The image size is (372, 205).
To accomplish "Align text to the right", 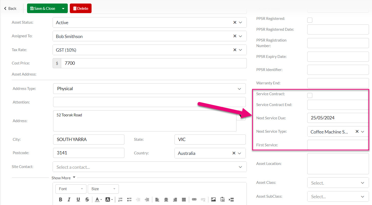I will tap(175, 199).
